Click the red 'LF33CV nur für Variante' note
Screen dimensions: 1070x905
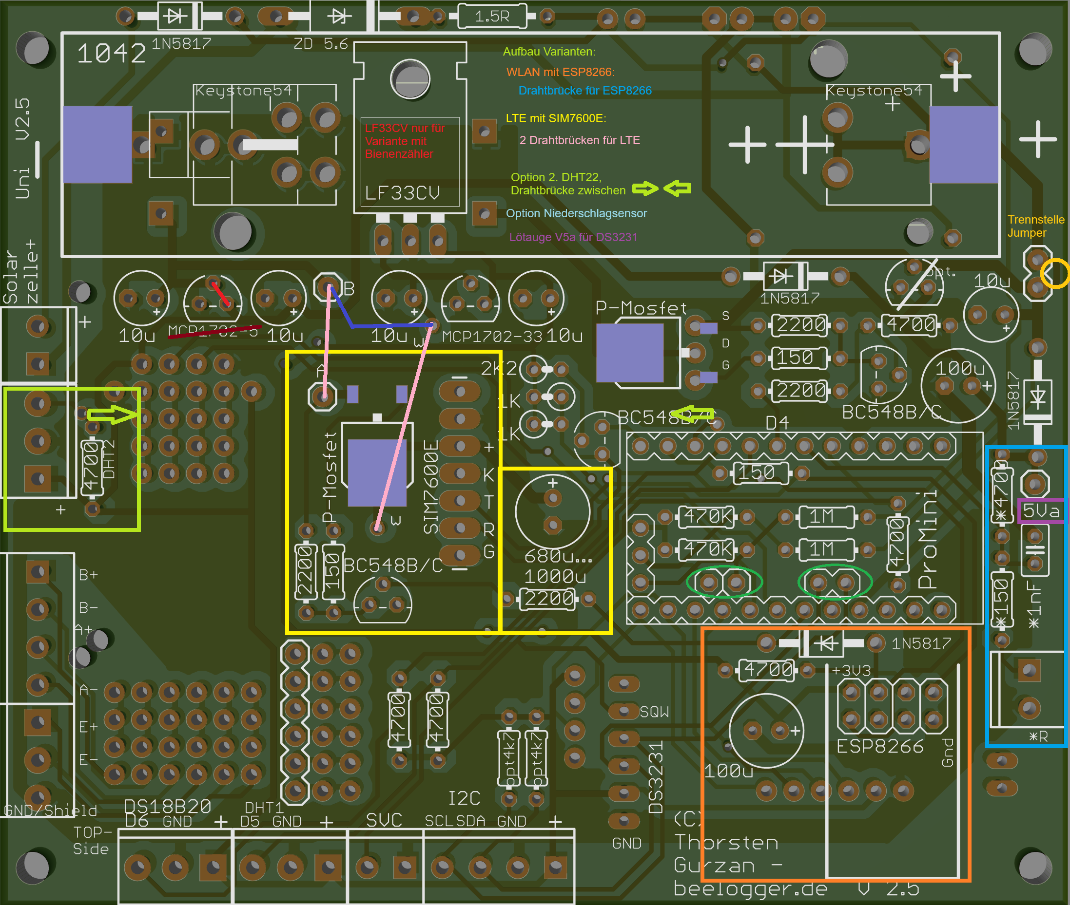pos(405,141)
